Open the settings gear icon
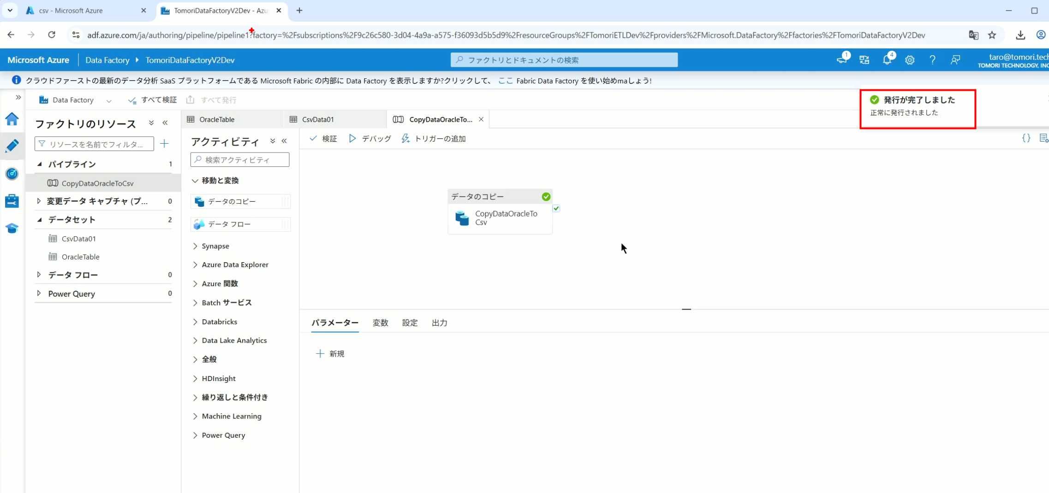Viewport: 1049px width, 493px height. click(909, 60)
